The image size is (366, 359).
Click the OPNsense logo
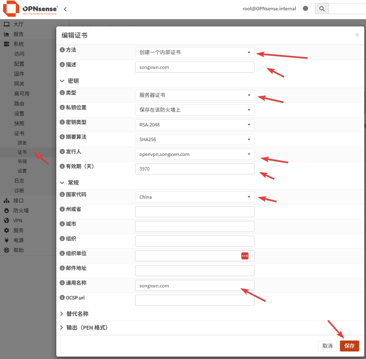(30, 9)
